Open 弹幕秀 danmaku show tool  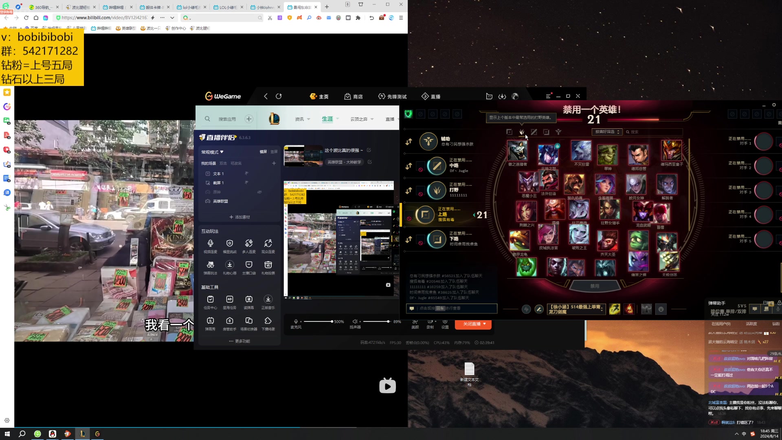click(x=210, y=324)
